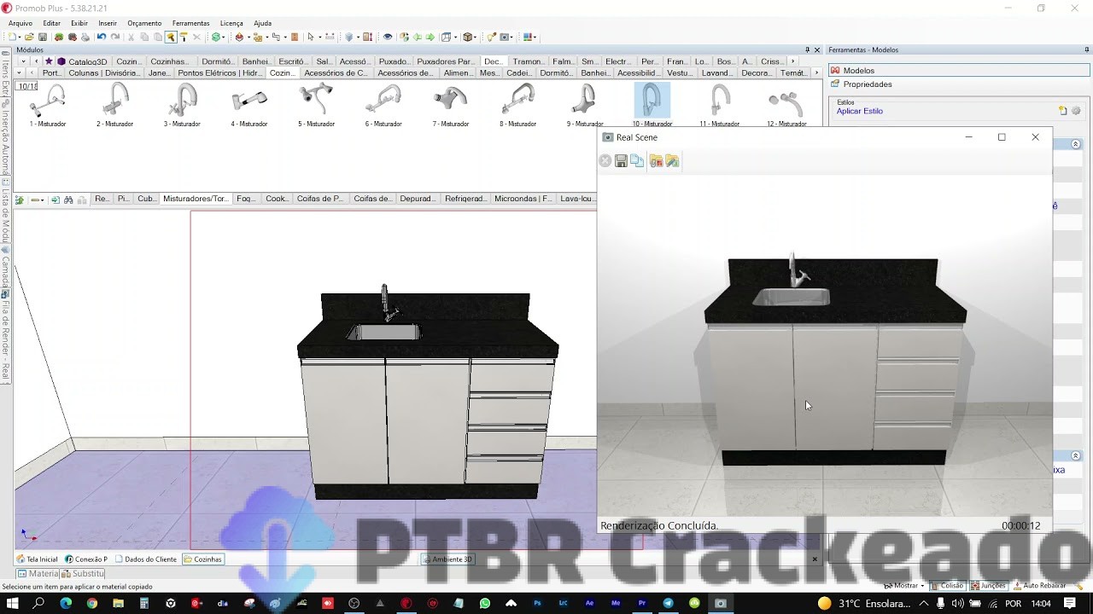1093x614 pixels.
Task: Click the stop render icon in Real Scene
Action: point(605,161)
